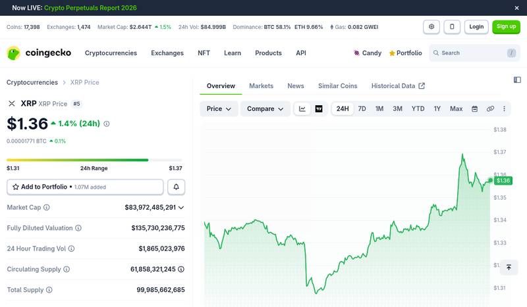This screenshot has width=527, height=307.
Task: Select the Max time range
Action: 456,108
